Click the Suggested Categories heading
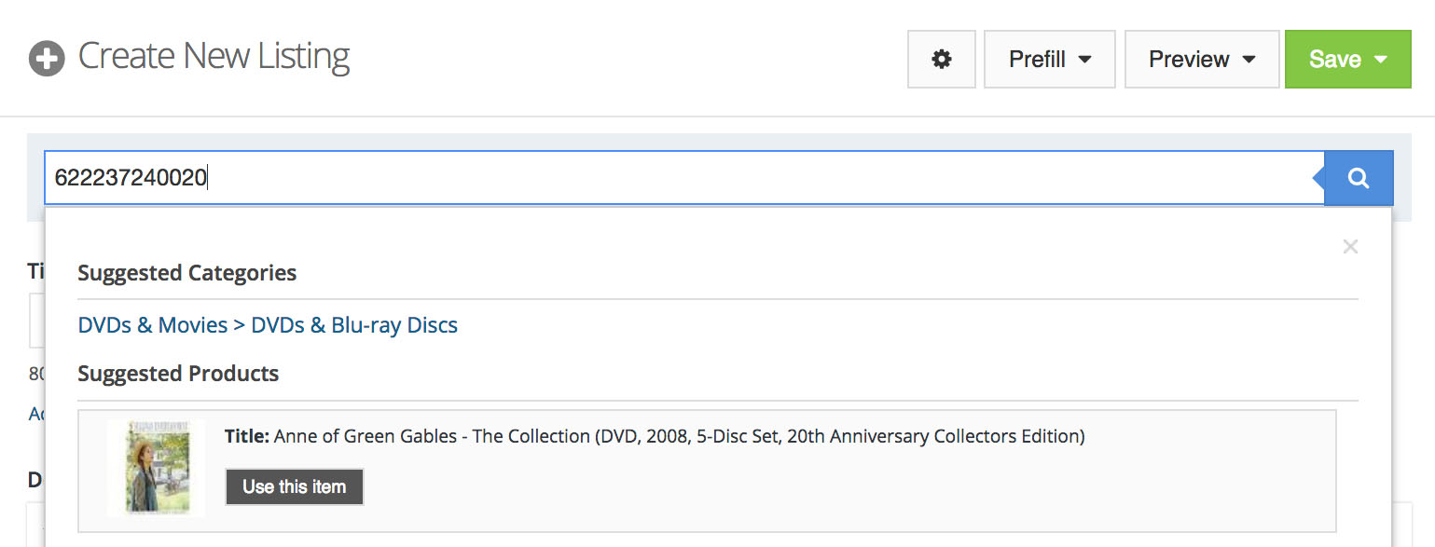This screenshot has height=547, width=1435. point(186,273)
